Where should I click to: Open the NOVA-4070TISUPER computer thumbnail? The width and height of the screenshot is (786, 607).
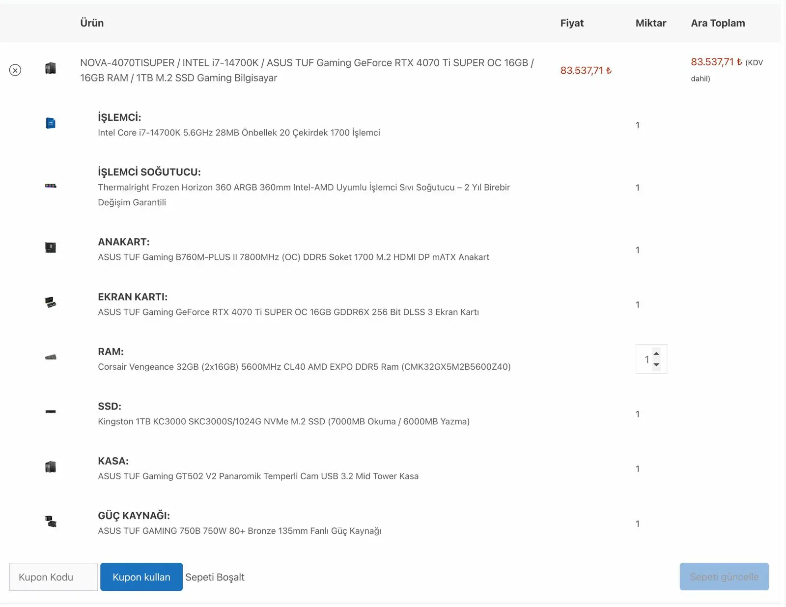[x=51, y=68]
